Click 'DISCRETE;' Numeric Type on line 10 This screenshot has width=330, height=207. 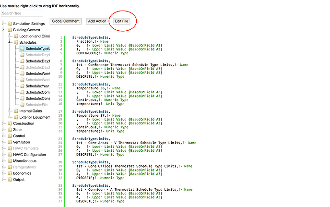click(x=100, y=76)
